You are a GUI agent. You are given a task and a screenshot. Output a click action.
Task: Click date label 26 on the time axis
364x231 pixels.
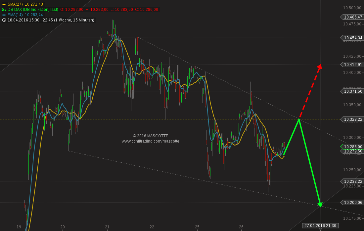tap(241, 227)
